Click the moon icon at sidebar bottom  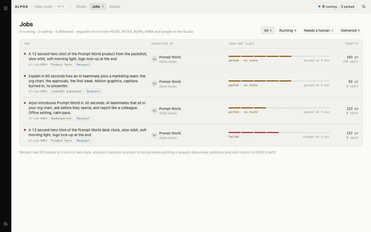pyautogui.click(x=6, y=224)
